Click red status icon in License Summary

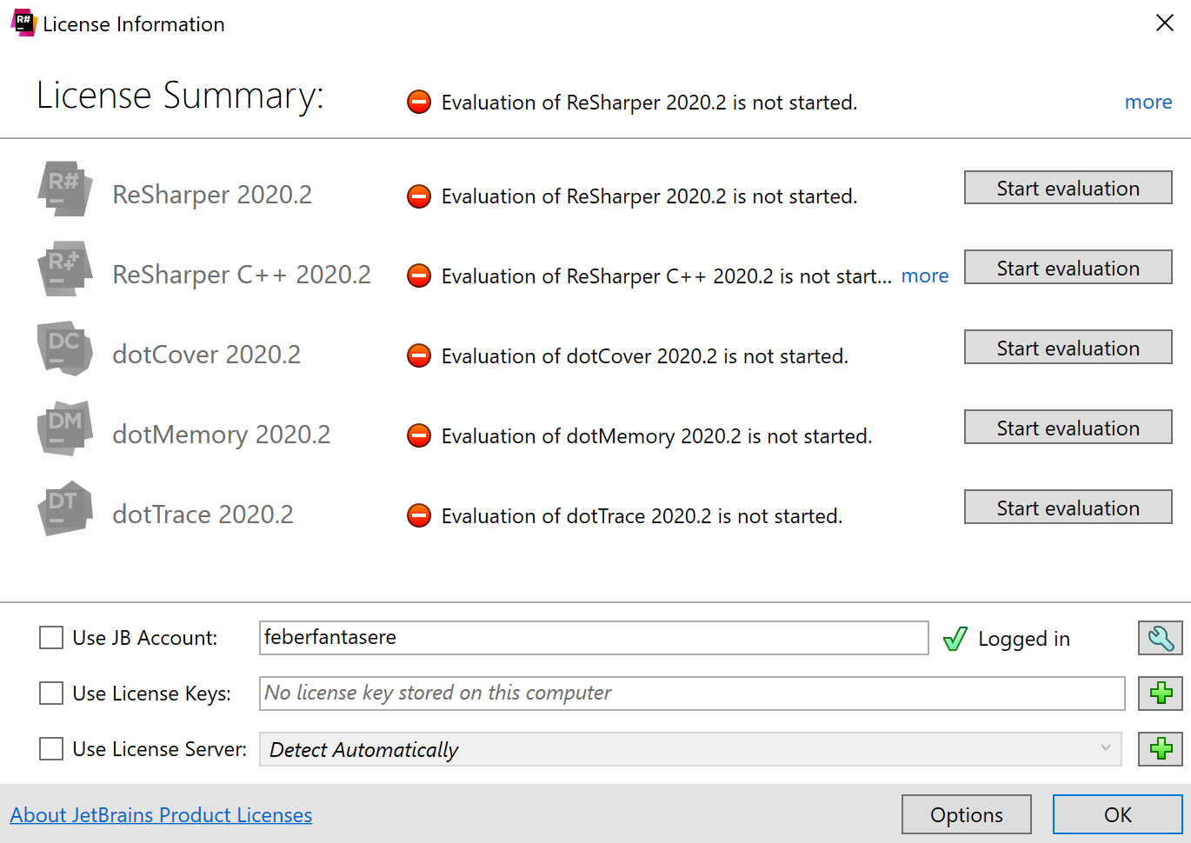[419, 103]
